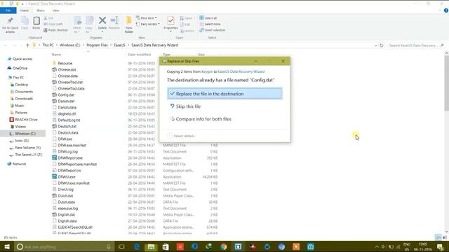Open the Easy access dropdown
This screenshot has width=449, height=252.
click(x=148, y=24)
